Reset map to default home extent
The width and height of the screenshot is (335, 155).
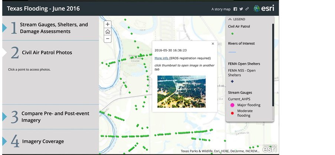[x=107, y=31]
